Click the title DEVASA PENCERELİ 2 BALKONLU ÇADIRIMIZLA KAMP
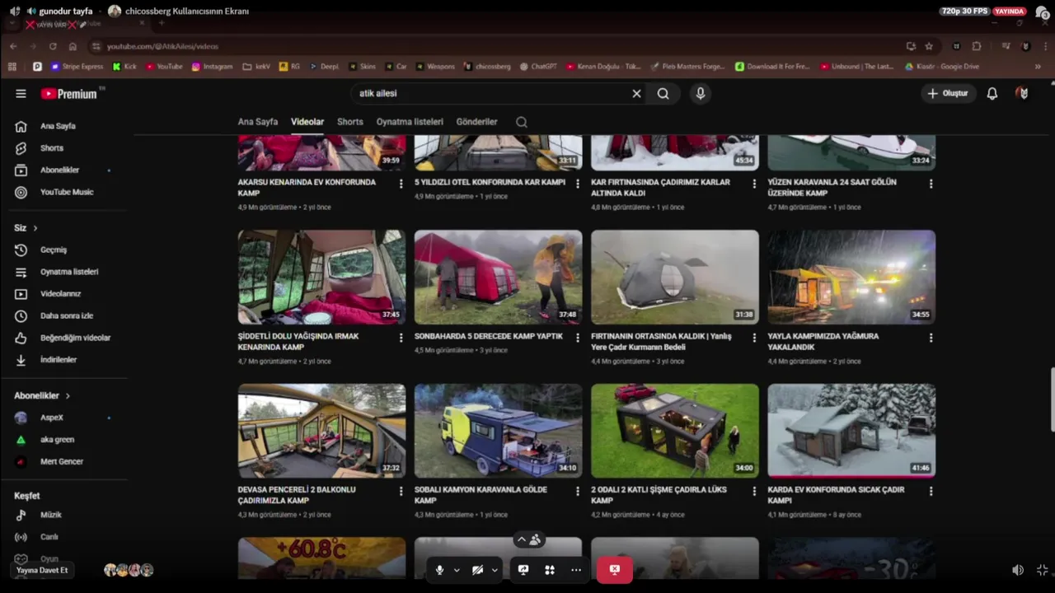Viewport: 1055px width, 593px height. tap(297, 495)
